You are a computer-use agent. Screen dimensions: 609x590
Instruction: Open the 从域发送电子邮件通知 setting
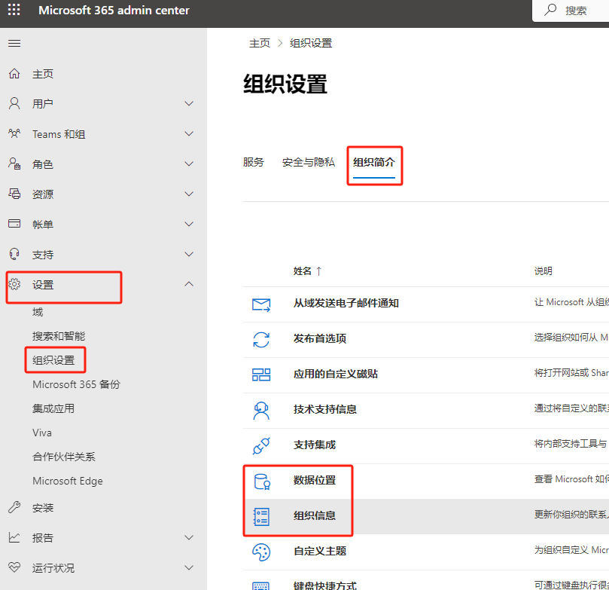tap(346, 303)
